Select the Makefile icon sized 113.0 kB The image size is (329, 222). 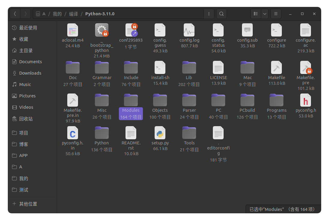click(x=276, y=67)
